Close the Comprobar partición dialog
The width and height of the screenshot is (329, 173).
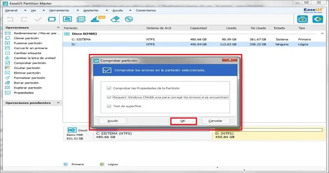(x=230, y=60)
